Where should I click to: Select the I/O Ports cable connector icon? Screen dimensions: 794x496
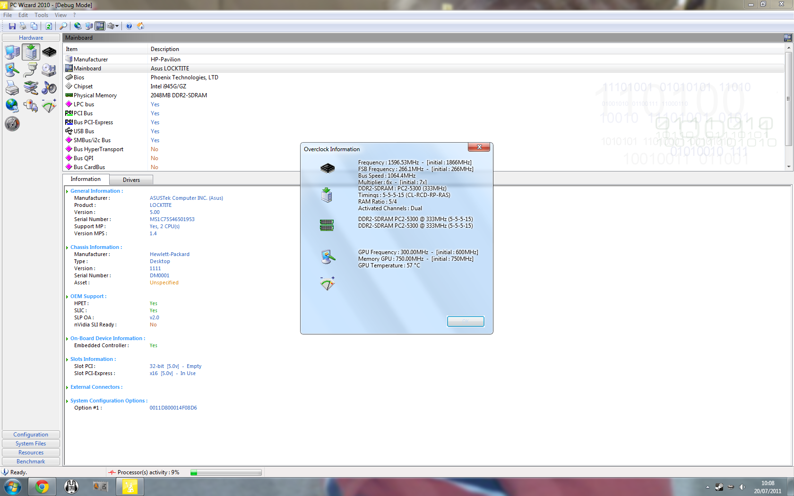[x=31, y=70]
